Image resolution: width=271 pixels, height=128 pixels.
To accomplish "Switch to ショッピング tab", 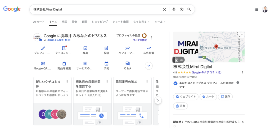I will click(x=100, y=22).
